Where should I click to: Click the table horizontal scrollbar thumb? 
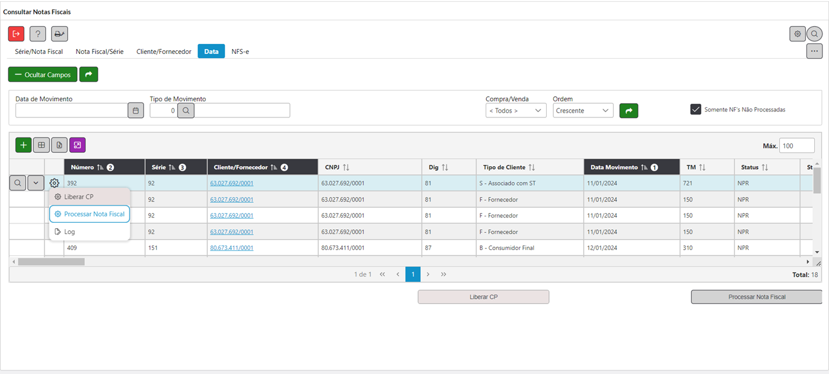click(x=51, y=261)
